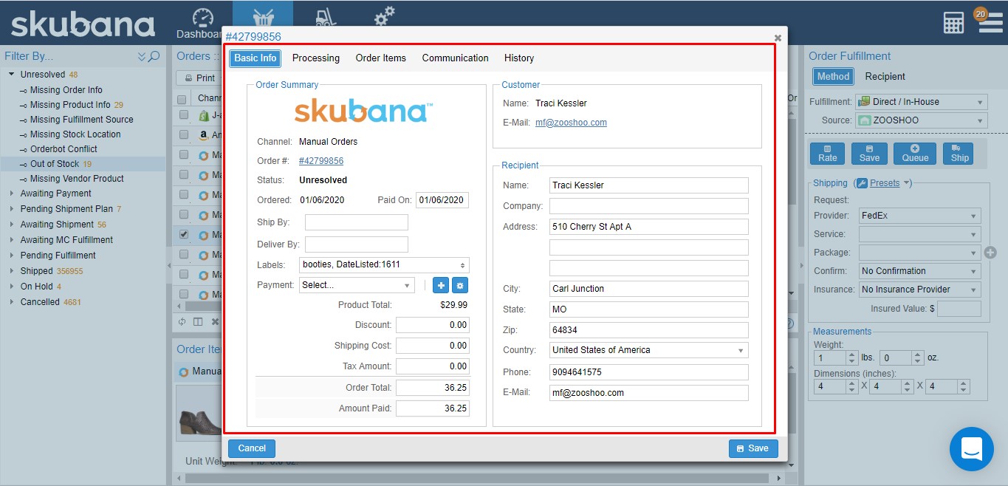Click the Ship By date field
This screenshot has height=486, width=1008.
point(357,222)
